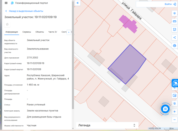Expand the Легенда panel

tap(107, 125)
